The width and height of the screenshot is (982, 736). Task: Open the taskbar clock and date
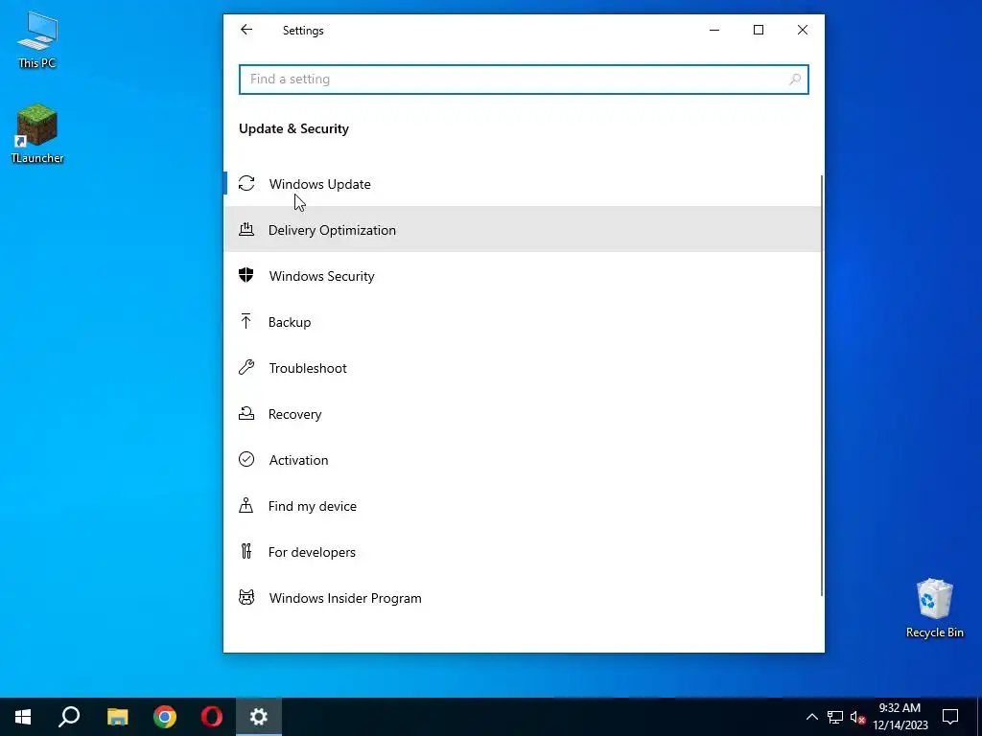point(900,717)
